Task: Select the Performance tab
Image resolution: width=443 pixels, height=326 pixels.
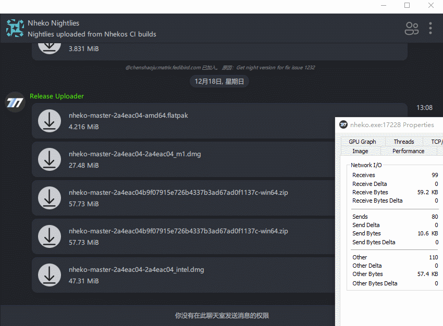Action: click(408, 151)
